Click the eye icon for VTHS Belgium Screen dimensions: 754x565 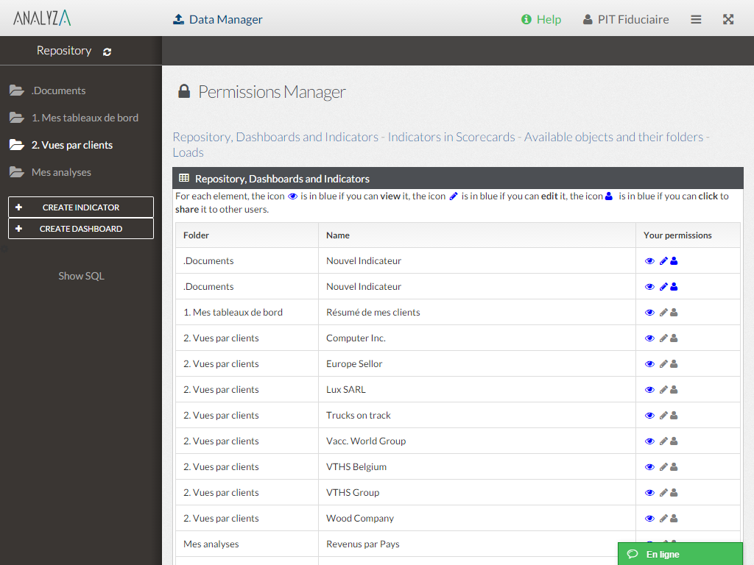(x=649, y=467)
